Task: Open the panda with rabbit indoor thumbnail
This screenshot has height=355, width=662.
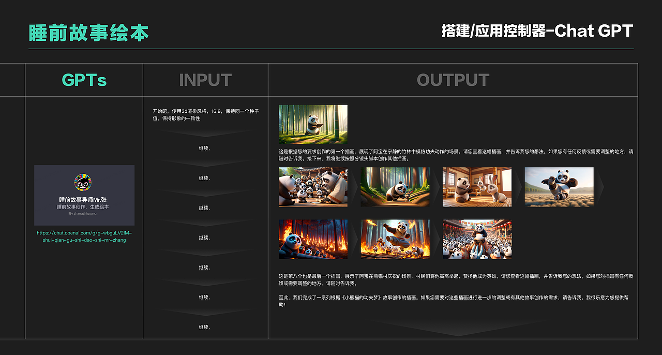Action: click(x=477, y=187)
